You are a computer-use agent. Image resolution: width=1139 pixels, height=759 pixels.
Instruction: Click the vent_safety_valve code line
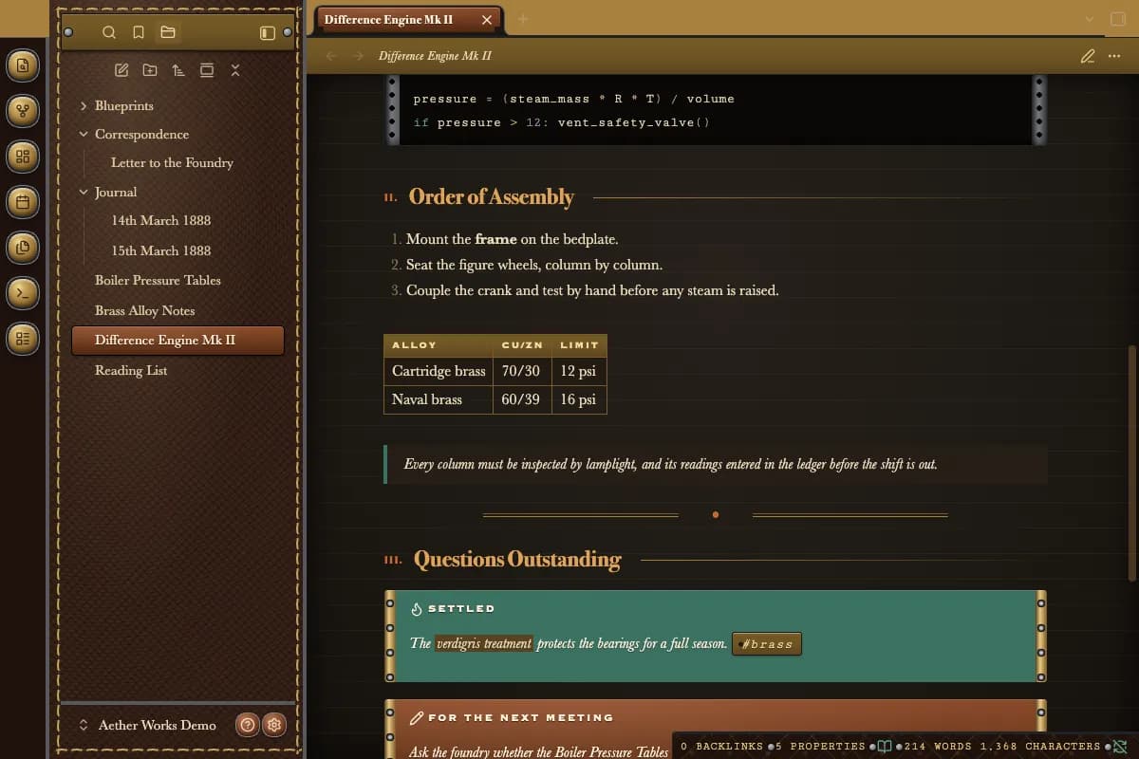click(x=561, y=122)
